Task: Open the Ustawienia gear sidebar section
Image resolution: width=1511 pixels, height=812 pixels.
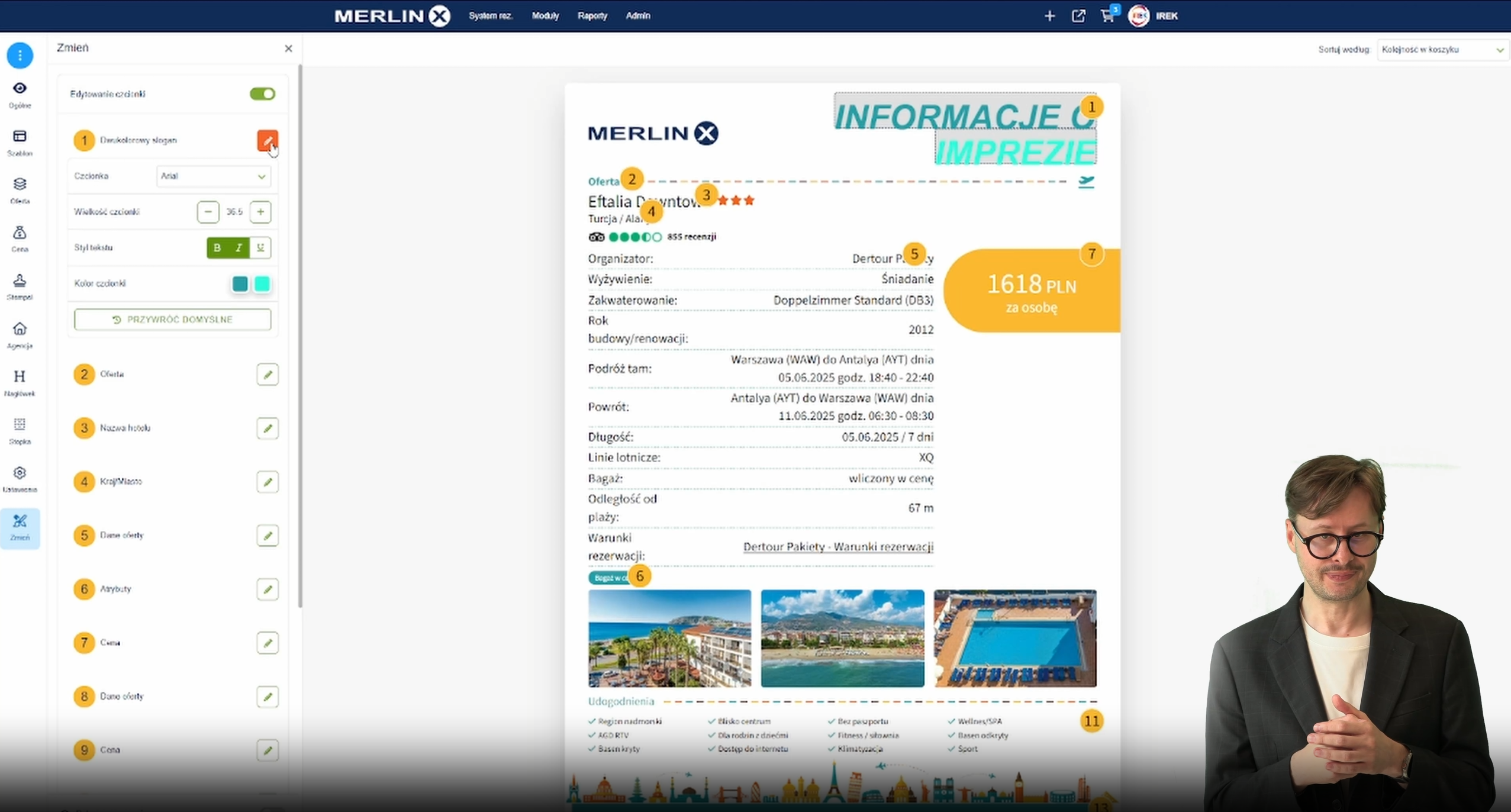Action: point(20,479)
